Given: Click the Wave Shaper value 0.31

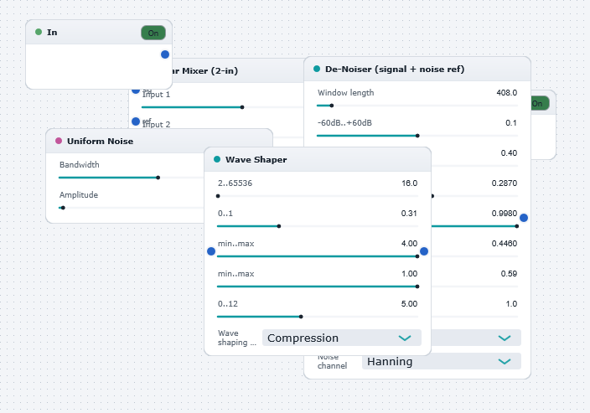Looking at the screenshot, I should (409, 214).
